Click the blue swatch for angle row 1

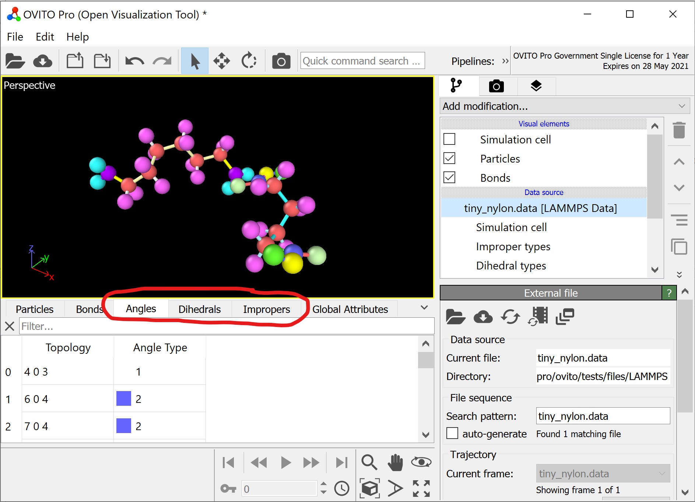124,399
